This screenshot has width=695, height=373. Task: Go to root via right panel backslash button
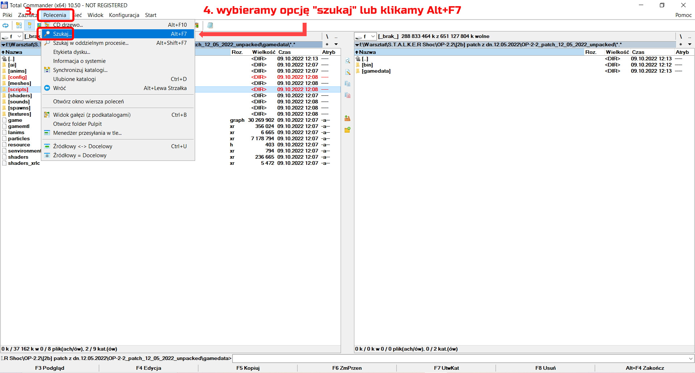[681, 37]
